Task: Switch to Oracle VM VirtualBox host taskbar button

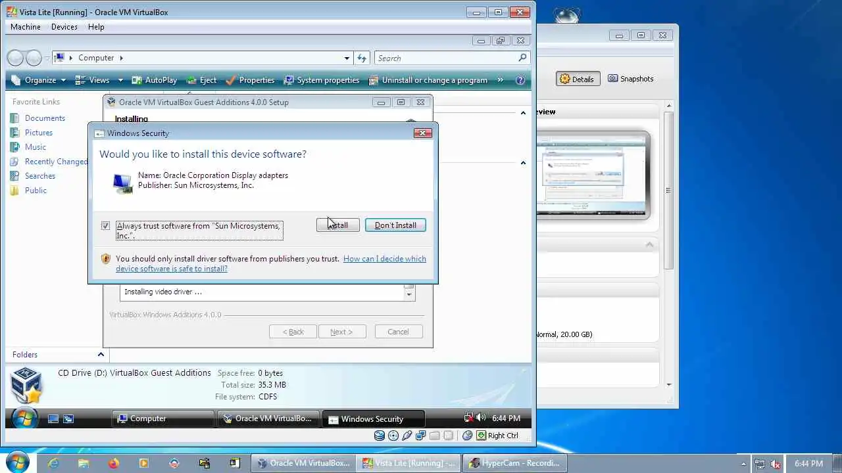Action: [303, 463]
